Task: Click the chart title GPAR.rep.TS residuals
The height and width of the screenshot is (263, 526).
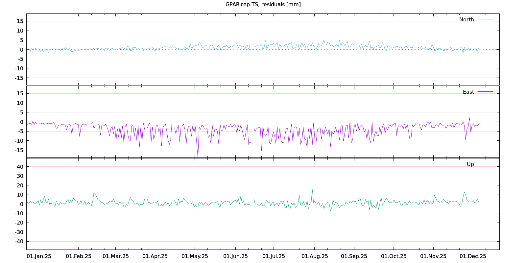Action: coord(263,4)
